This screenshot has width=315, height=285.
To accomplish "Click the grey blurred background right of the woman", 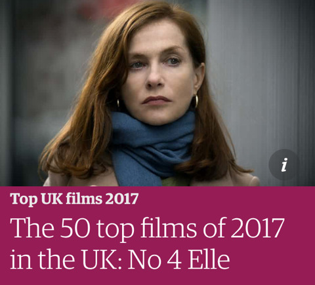I will [262, 77].
